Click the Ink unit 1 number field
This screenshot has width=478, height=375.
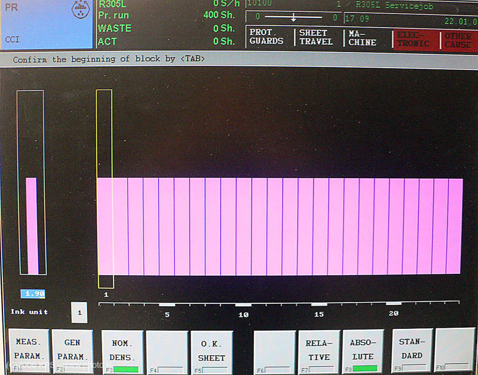coord(79,312)
